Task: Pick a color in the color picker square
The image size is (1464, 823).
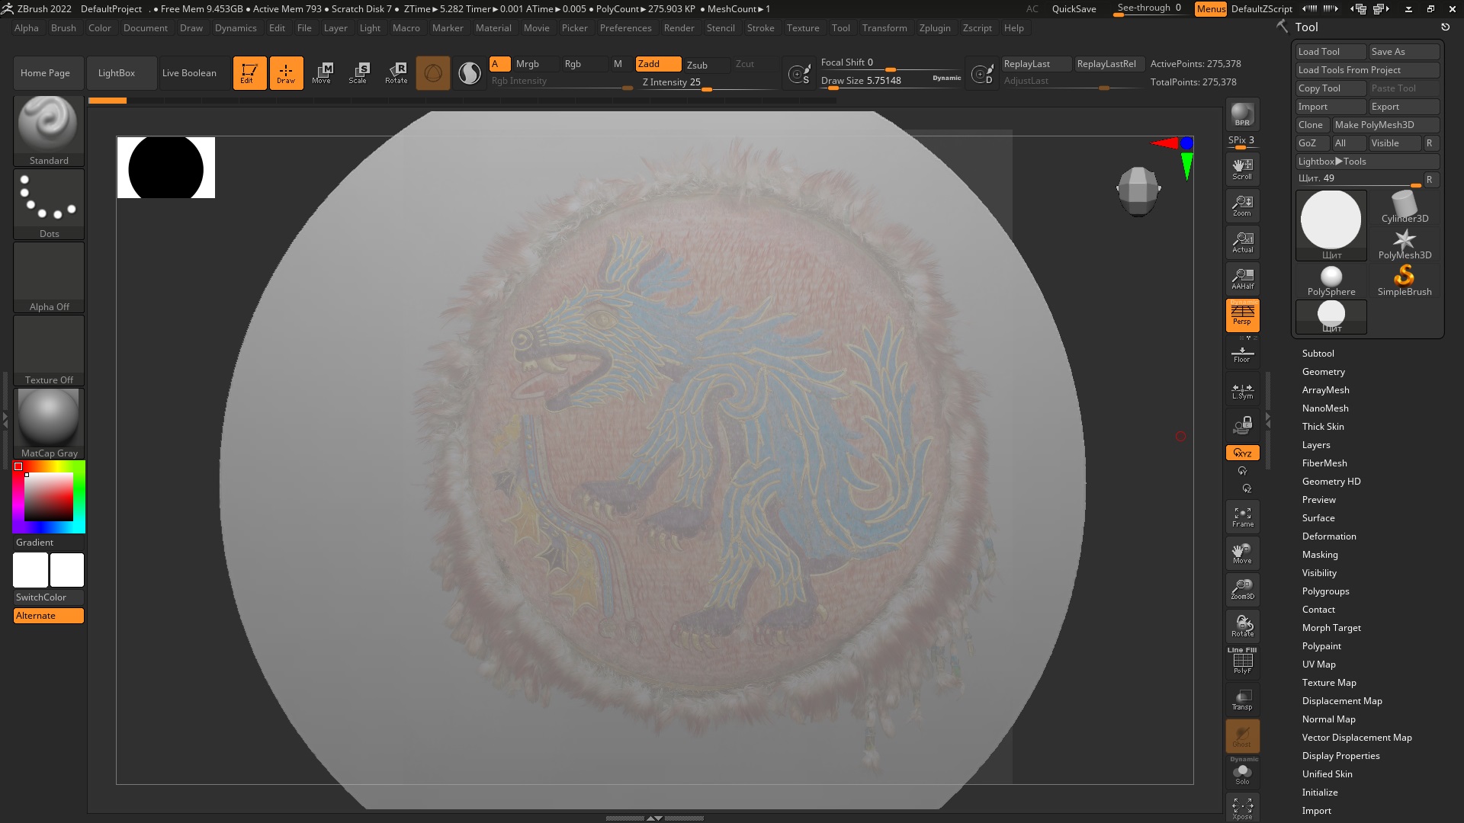Action: [x=49, y=496]
